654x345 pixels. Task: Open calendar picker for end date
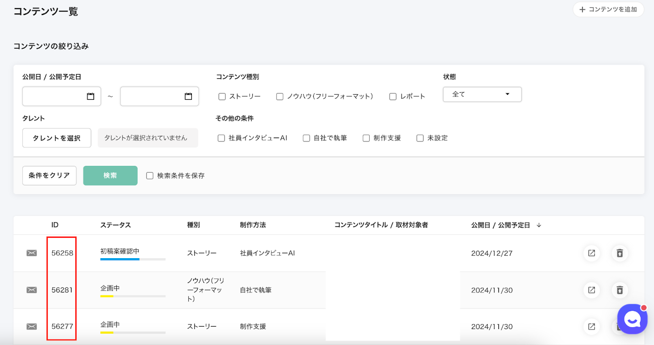pyautogui.click(x=188, y=96)
